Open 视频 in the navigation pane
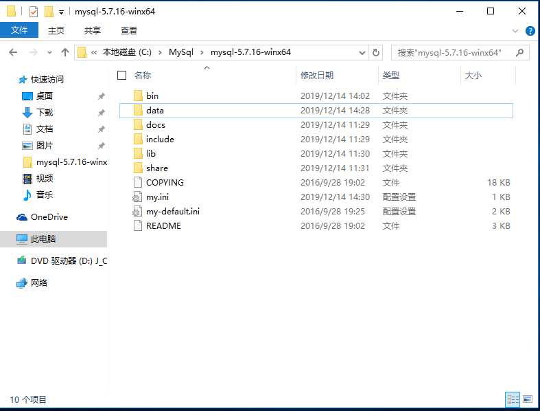The width and height of the screenshot is (540, 411). [x=45, y=179]
